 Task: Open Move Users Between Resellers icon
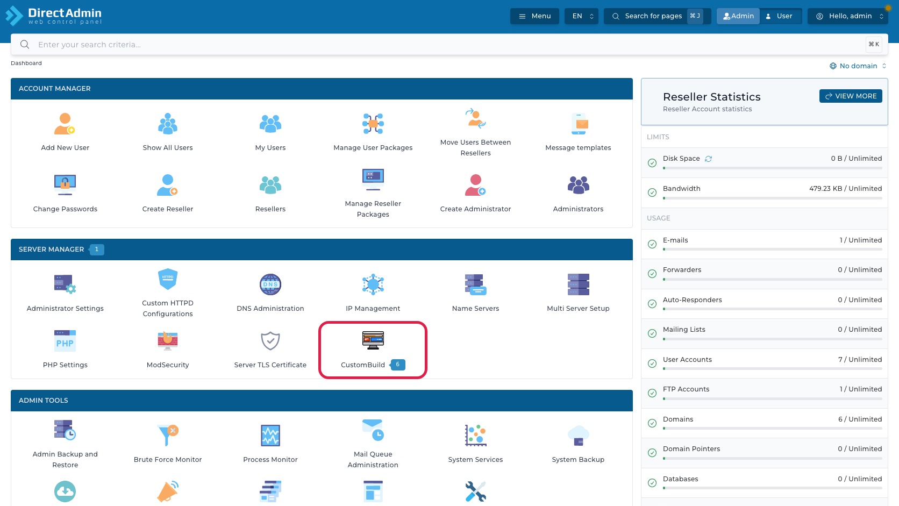[x=476, y=118]
